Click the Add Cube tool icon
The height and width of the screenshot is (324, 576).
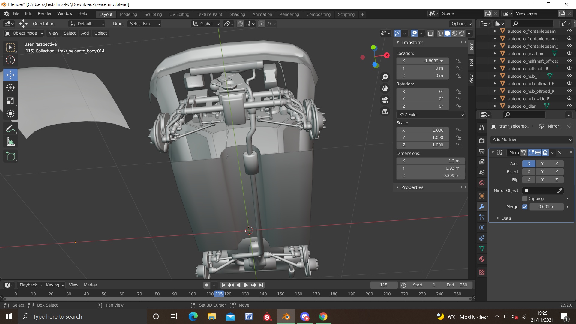[x=10, y=156]
